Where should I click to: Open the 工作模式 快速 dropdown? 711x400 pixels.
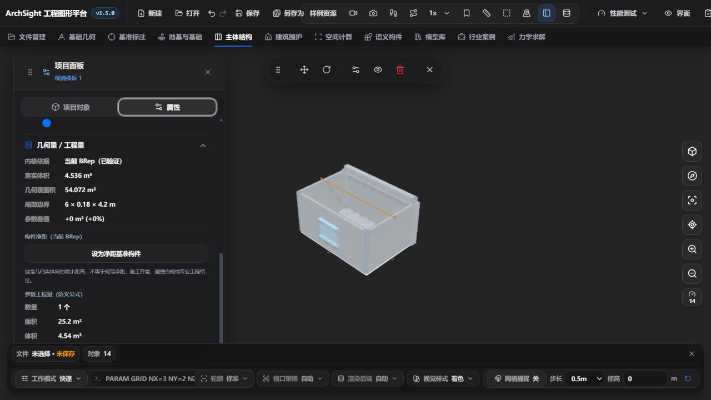[51, 378]
